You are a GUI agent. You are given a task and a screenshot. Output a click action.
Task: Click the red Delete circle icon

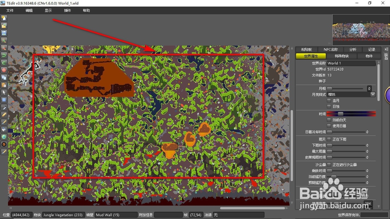pos(4,70)
